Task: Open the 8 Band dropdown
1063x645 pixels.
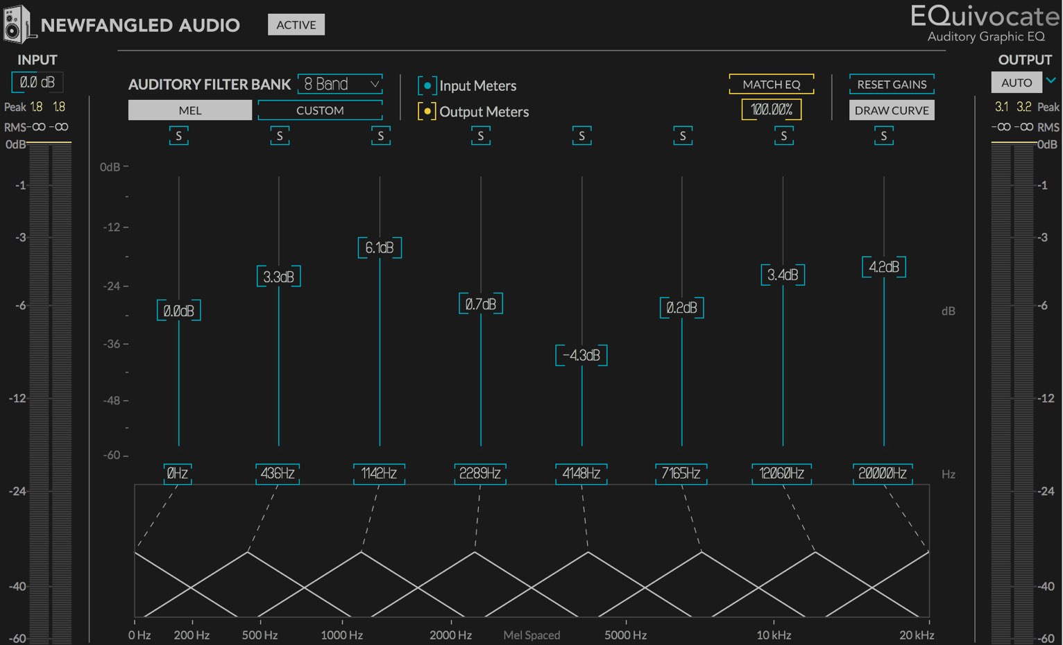Action: (340, 84)
